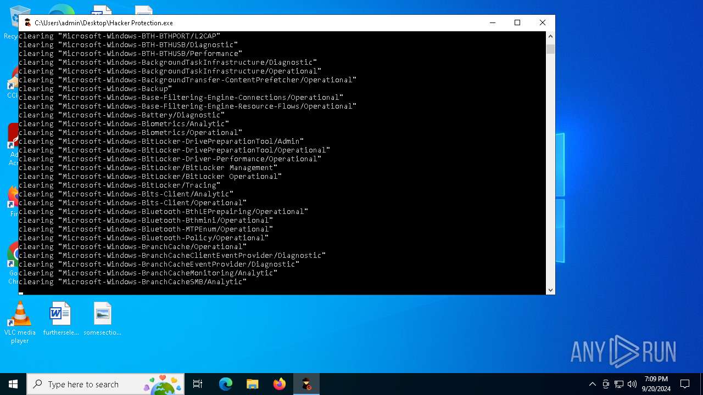The width and height of the screenshot is (703, 395).
Task: Click the "Microsoft-Windows-Biometrics/Operational" line
Action: click(x=131, y=132)
